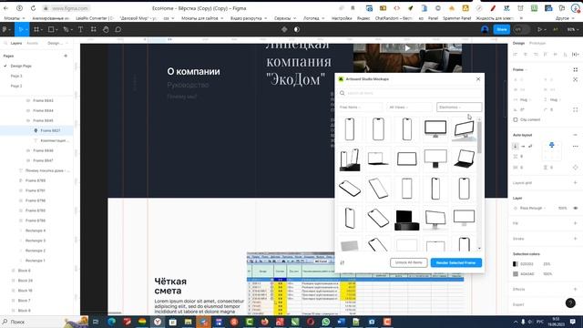
Task: Click the plugin sort icon at bottom left
Action: (343, 262)
